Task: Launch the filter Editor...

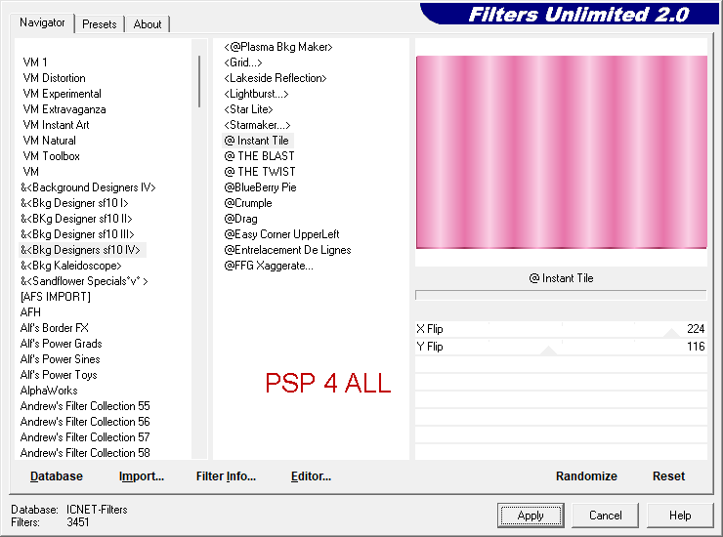Action: coord(311,476)
